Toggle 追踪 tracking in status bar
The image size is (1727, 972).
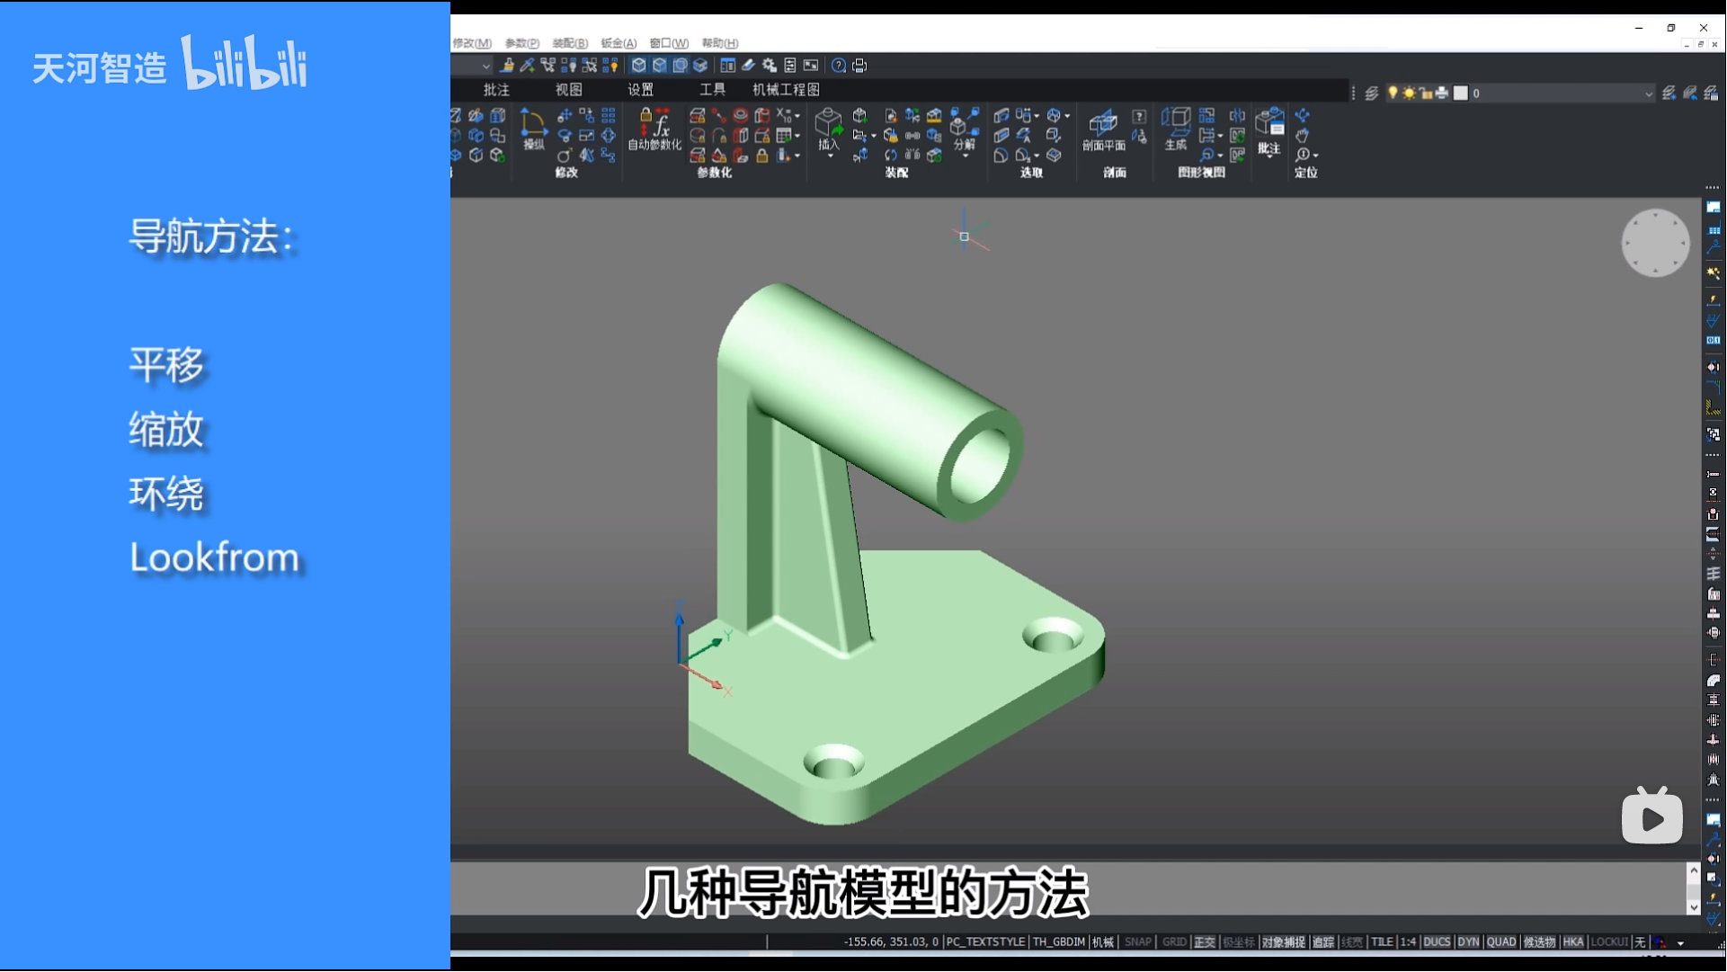[1323, 942]
